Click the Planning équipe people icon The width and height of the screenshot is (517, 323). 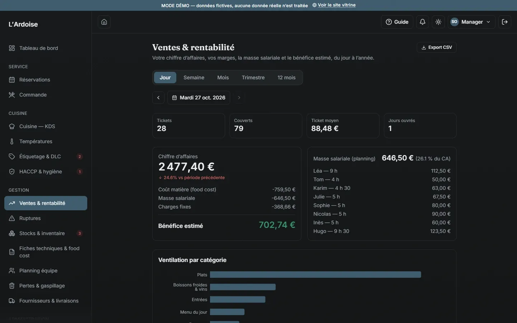(x=12, y=271)
